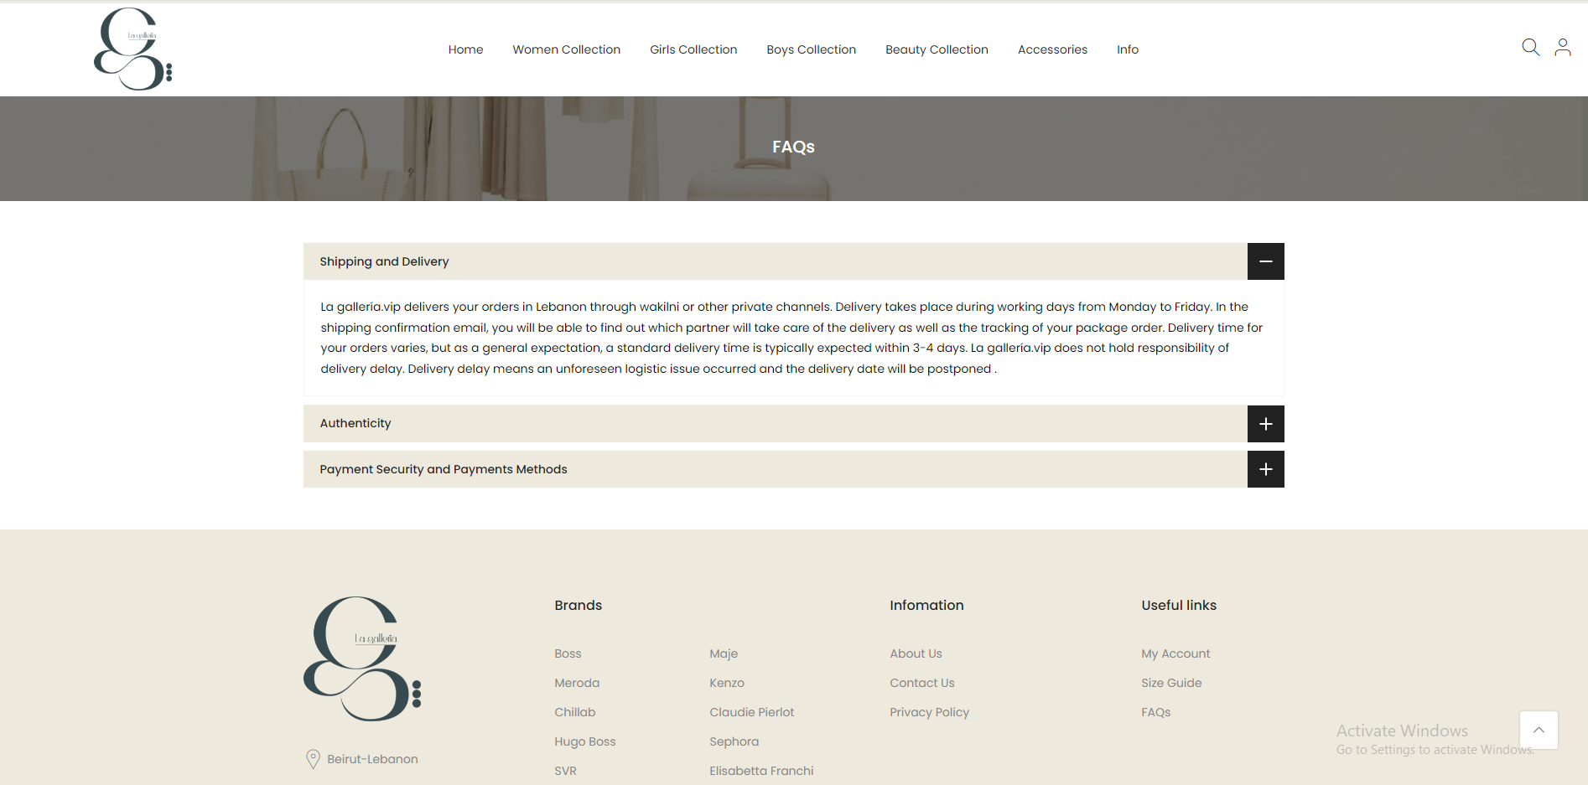Click the user account icon

(1562, 48)
